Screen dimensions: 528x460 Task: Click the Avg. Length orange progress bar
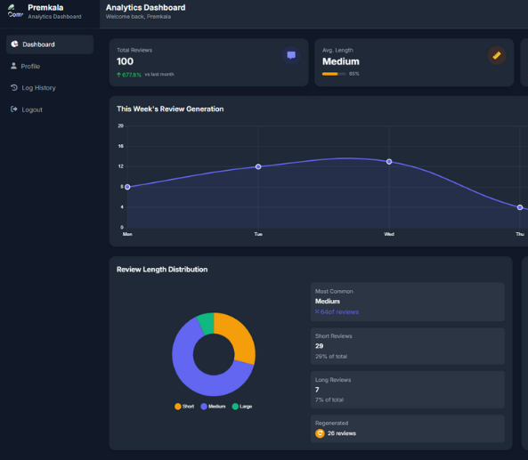pos(334,74)
